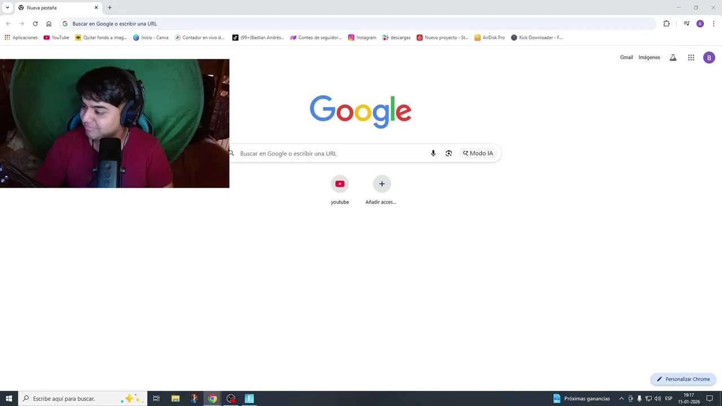Open the blue F app in taskbar
Image resolution: width=722 pixels, height=406 pixels.
coord(249,399)
